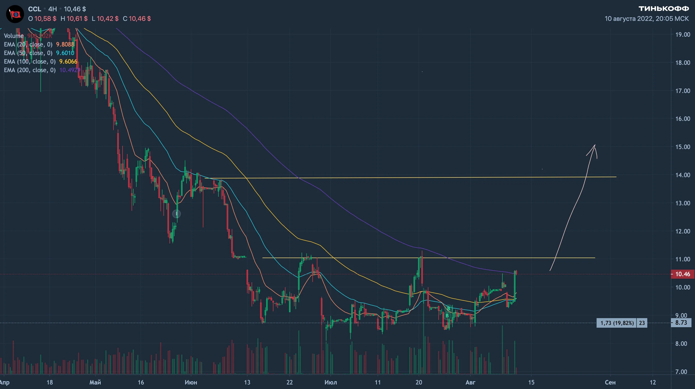Click the Авг label on time axis
The height and width of the screenshot is (389, 695).
tap(471, 382)
